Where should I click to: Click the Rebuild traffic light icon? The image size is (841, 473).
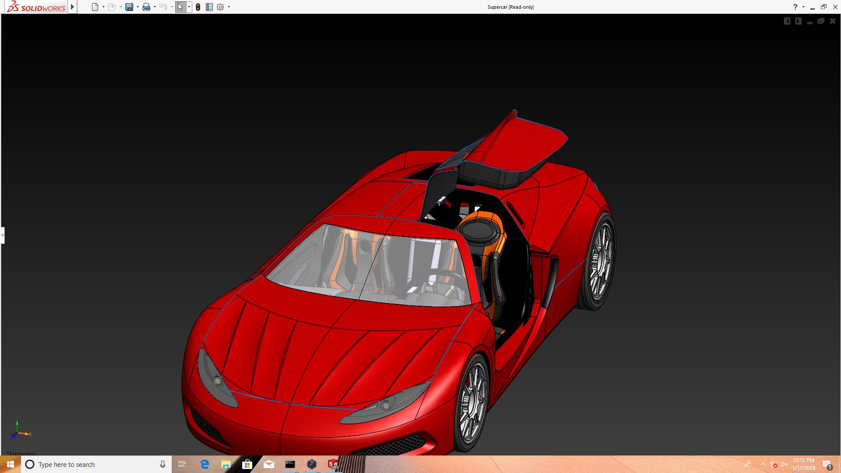pyautogui.click(x=198, y=7)
